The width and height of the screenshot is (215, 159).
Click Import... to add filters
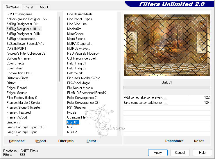point(42,141)
